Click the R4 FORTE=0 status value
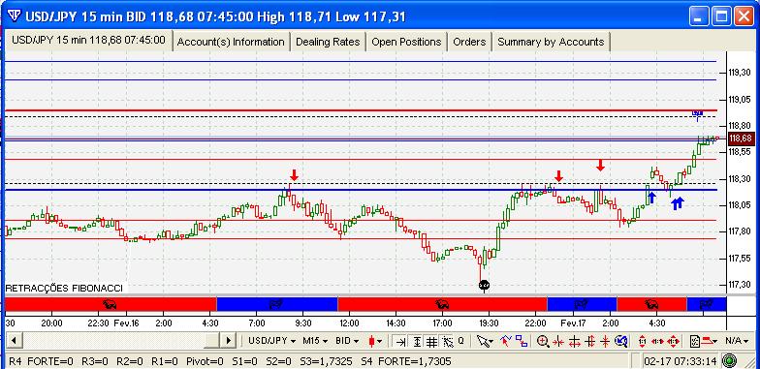This screenshot has height=369, width=760. pos(41,361)
